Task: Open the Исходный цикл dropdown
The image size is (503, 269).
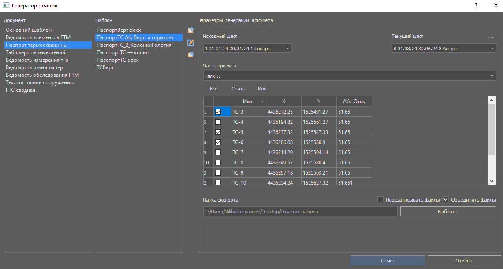Action: coord(247,48)
